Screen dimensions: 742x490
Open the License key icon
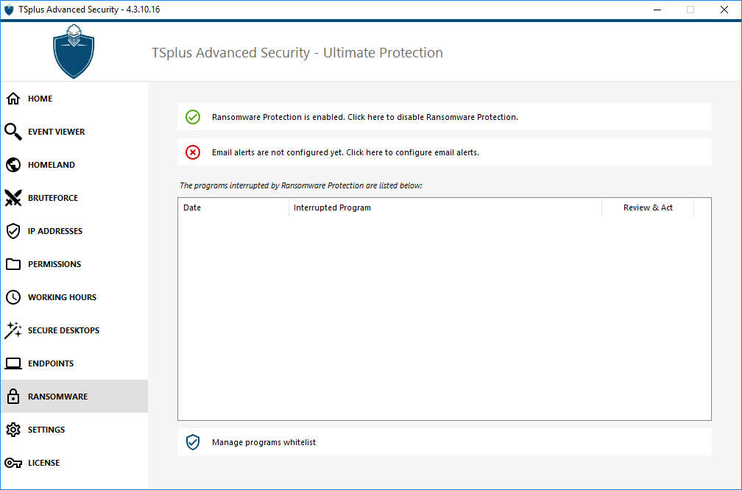tap(13, 463)
